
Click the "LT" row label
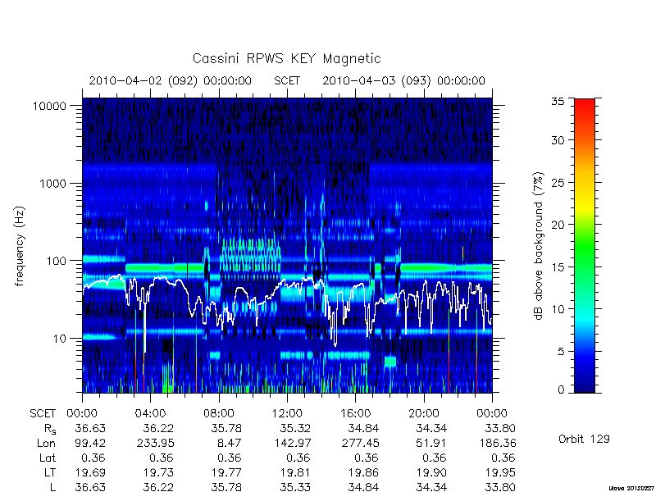50,472
